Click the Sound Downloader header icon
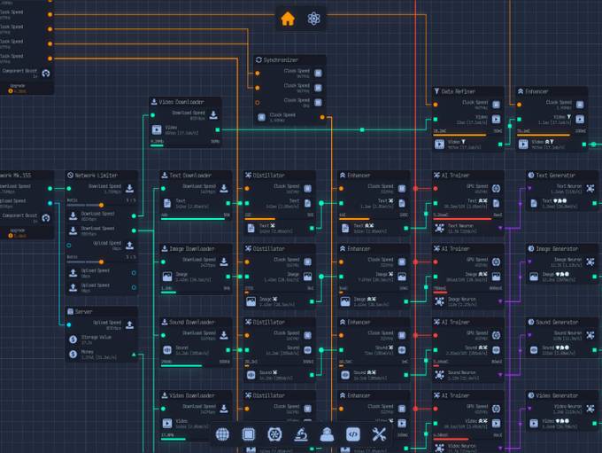Screen dimensions: 602x453 (165, 322)
